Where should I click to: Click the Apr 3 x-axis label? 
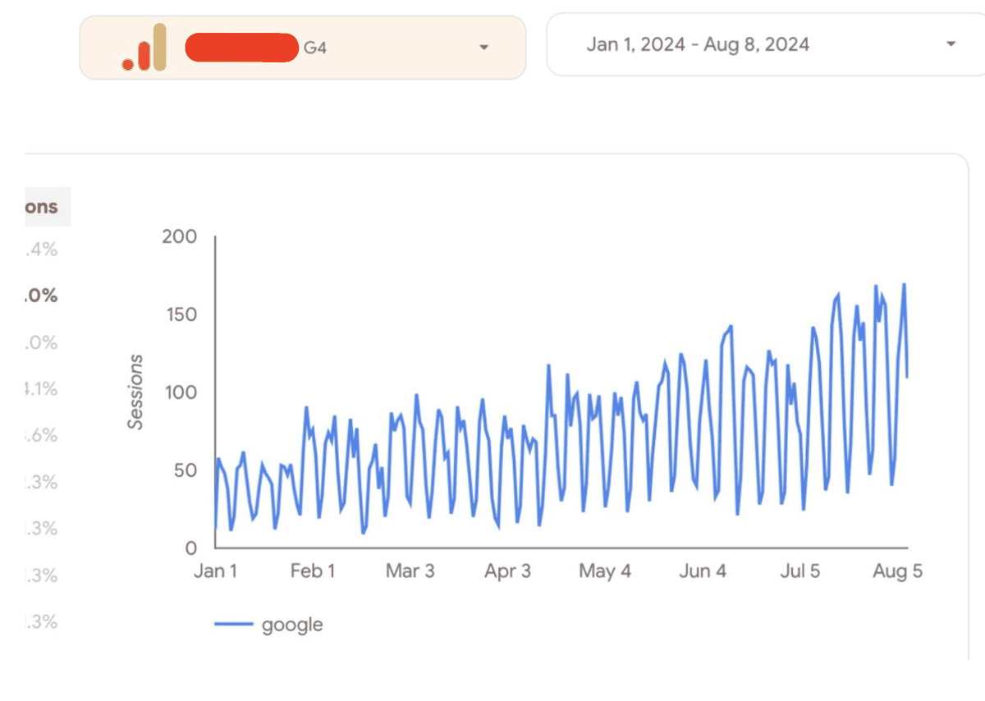click(x=508, y=571)
